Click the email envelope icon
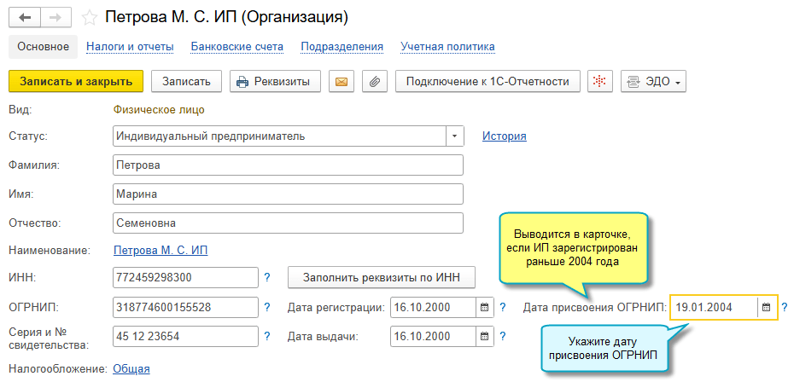794x382 pixels. [342, 81]
